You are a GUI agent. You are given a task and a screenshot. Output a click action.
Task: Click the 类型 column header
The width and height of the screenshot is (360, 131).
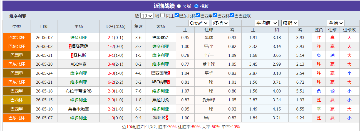pos(16,26)
